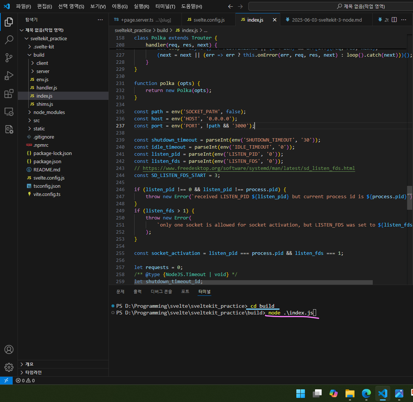Open the Search view in activity bar
Image resolution: width=413 pixels, height=402 pixels.
(9, 39)
